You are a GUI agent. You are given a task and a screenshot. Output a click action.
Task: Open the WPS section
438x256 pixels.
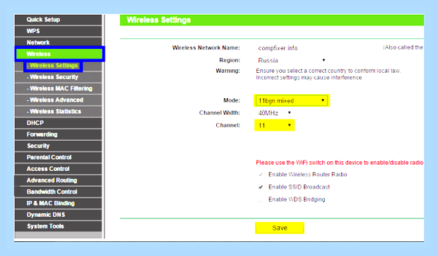(x=59, y=31)
